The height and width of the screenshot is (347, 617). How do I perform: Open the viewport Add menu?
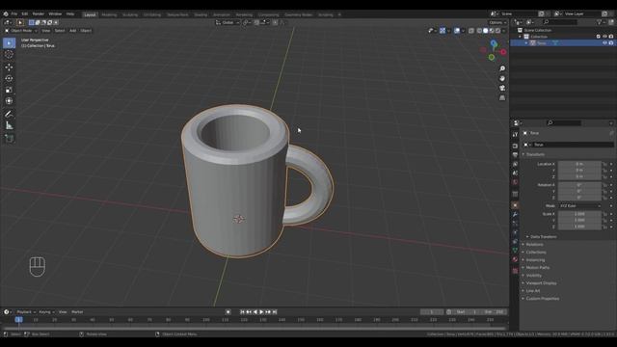tap(73, 31)
